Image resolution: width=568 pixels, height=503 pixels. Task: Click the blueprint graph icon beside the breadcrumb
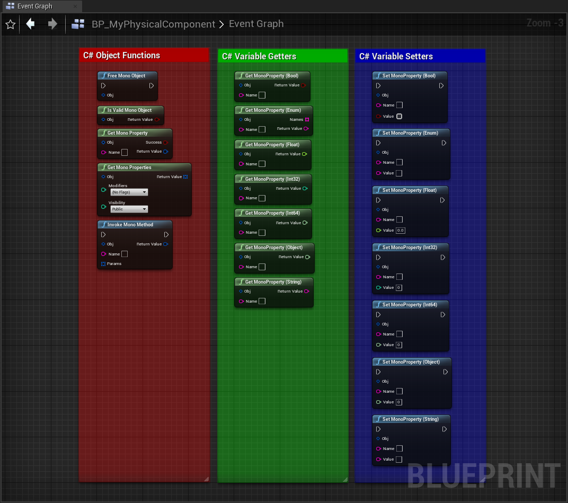pyautogui.click(x=78, y=24)
